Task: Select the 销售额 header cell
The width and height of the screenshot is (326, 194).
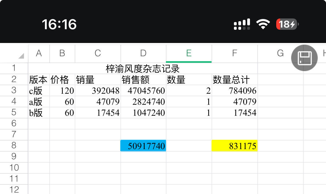Action: [x=143, y=79]
